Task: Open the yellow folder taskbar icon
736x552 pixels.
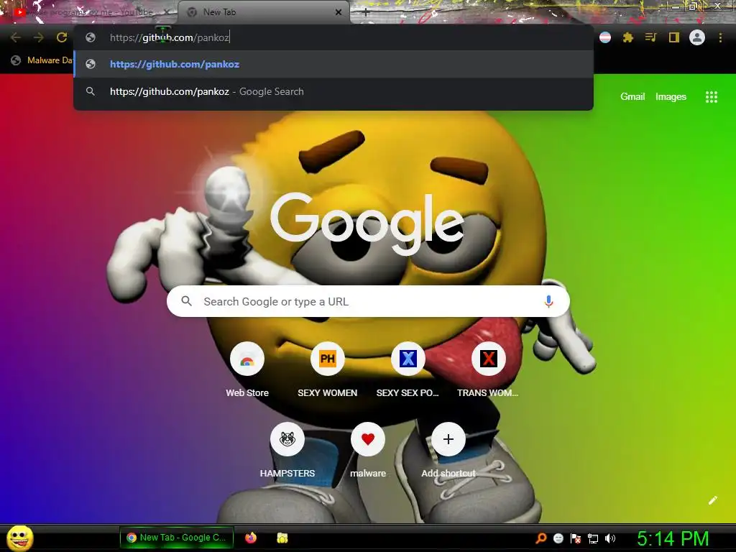Action: point(282,538)
